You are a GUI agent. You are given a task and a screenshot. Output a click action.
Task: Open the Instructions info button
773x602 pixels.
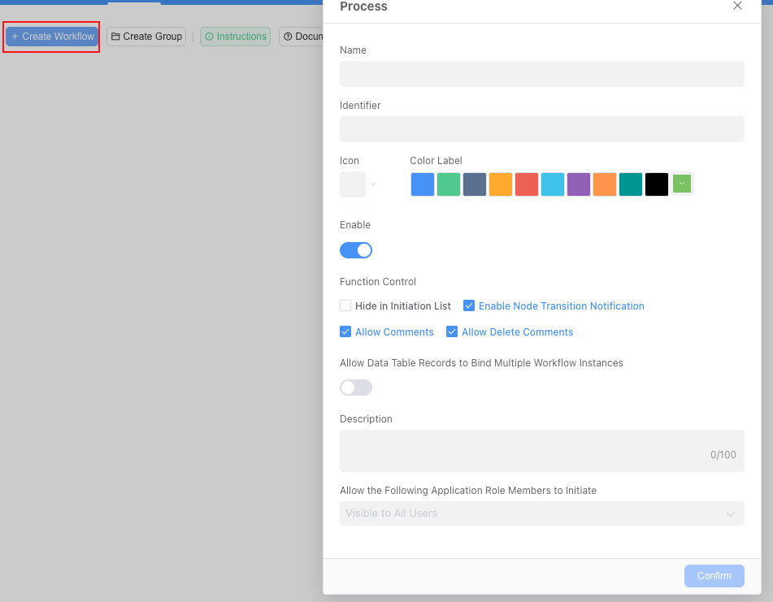(x=235, y=37)
